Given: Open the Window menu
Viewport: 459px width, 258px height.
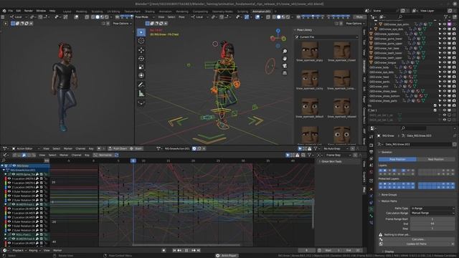Looking at the screenshot, I should click(x=41, y=11).
